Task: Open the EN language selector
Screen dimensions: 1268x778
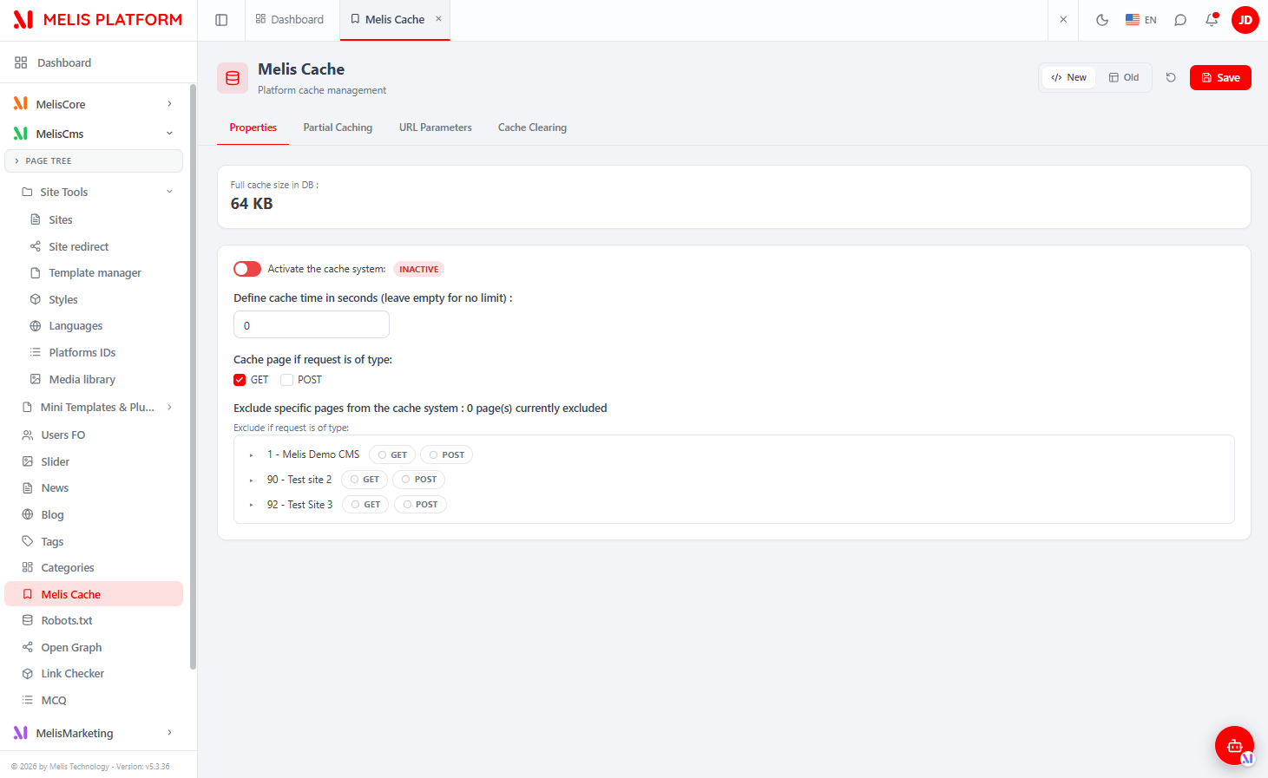Action: (1140, 20)
